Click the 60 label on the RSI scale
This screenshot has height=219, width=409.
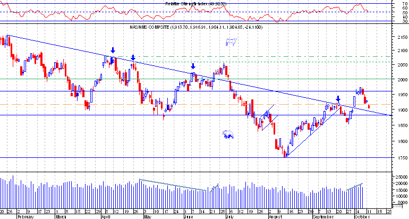click(405, 8)
